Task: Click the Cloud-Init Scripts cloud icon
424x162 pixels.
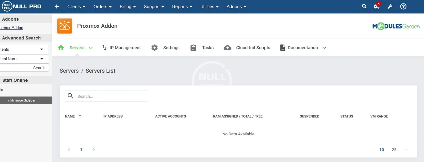Action: point(227,48)
